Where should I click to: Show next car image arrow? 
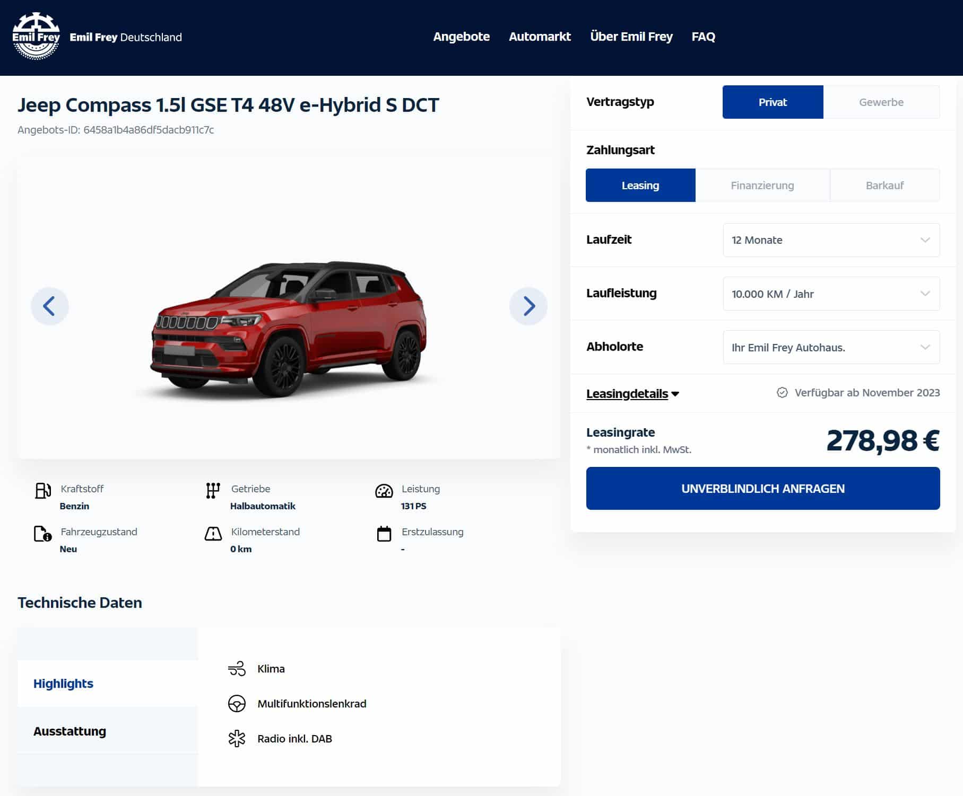point(528,306)
